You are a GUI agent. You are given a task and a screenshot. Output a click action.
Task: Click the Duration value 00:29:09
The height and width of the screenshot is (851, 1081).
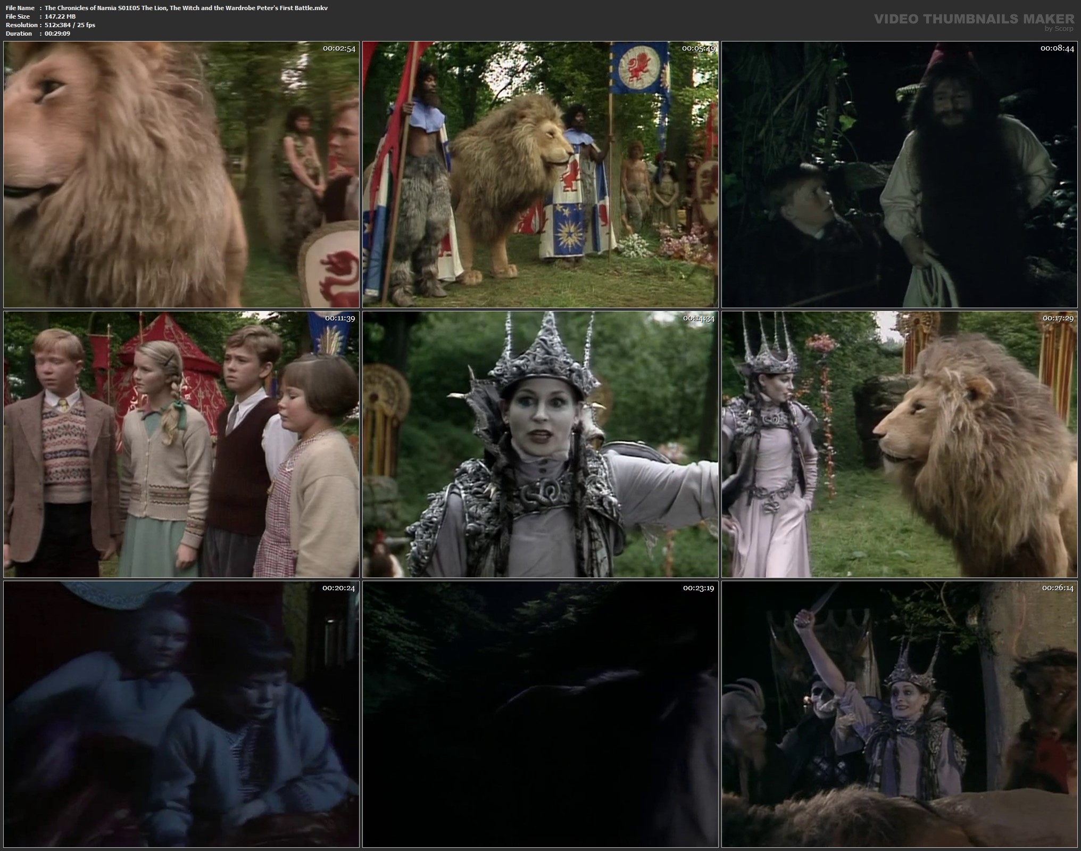(x=57, y=34)
